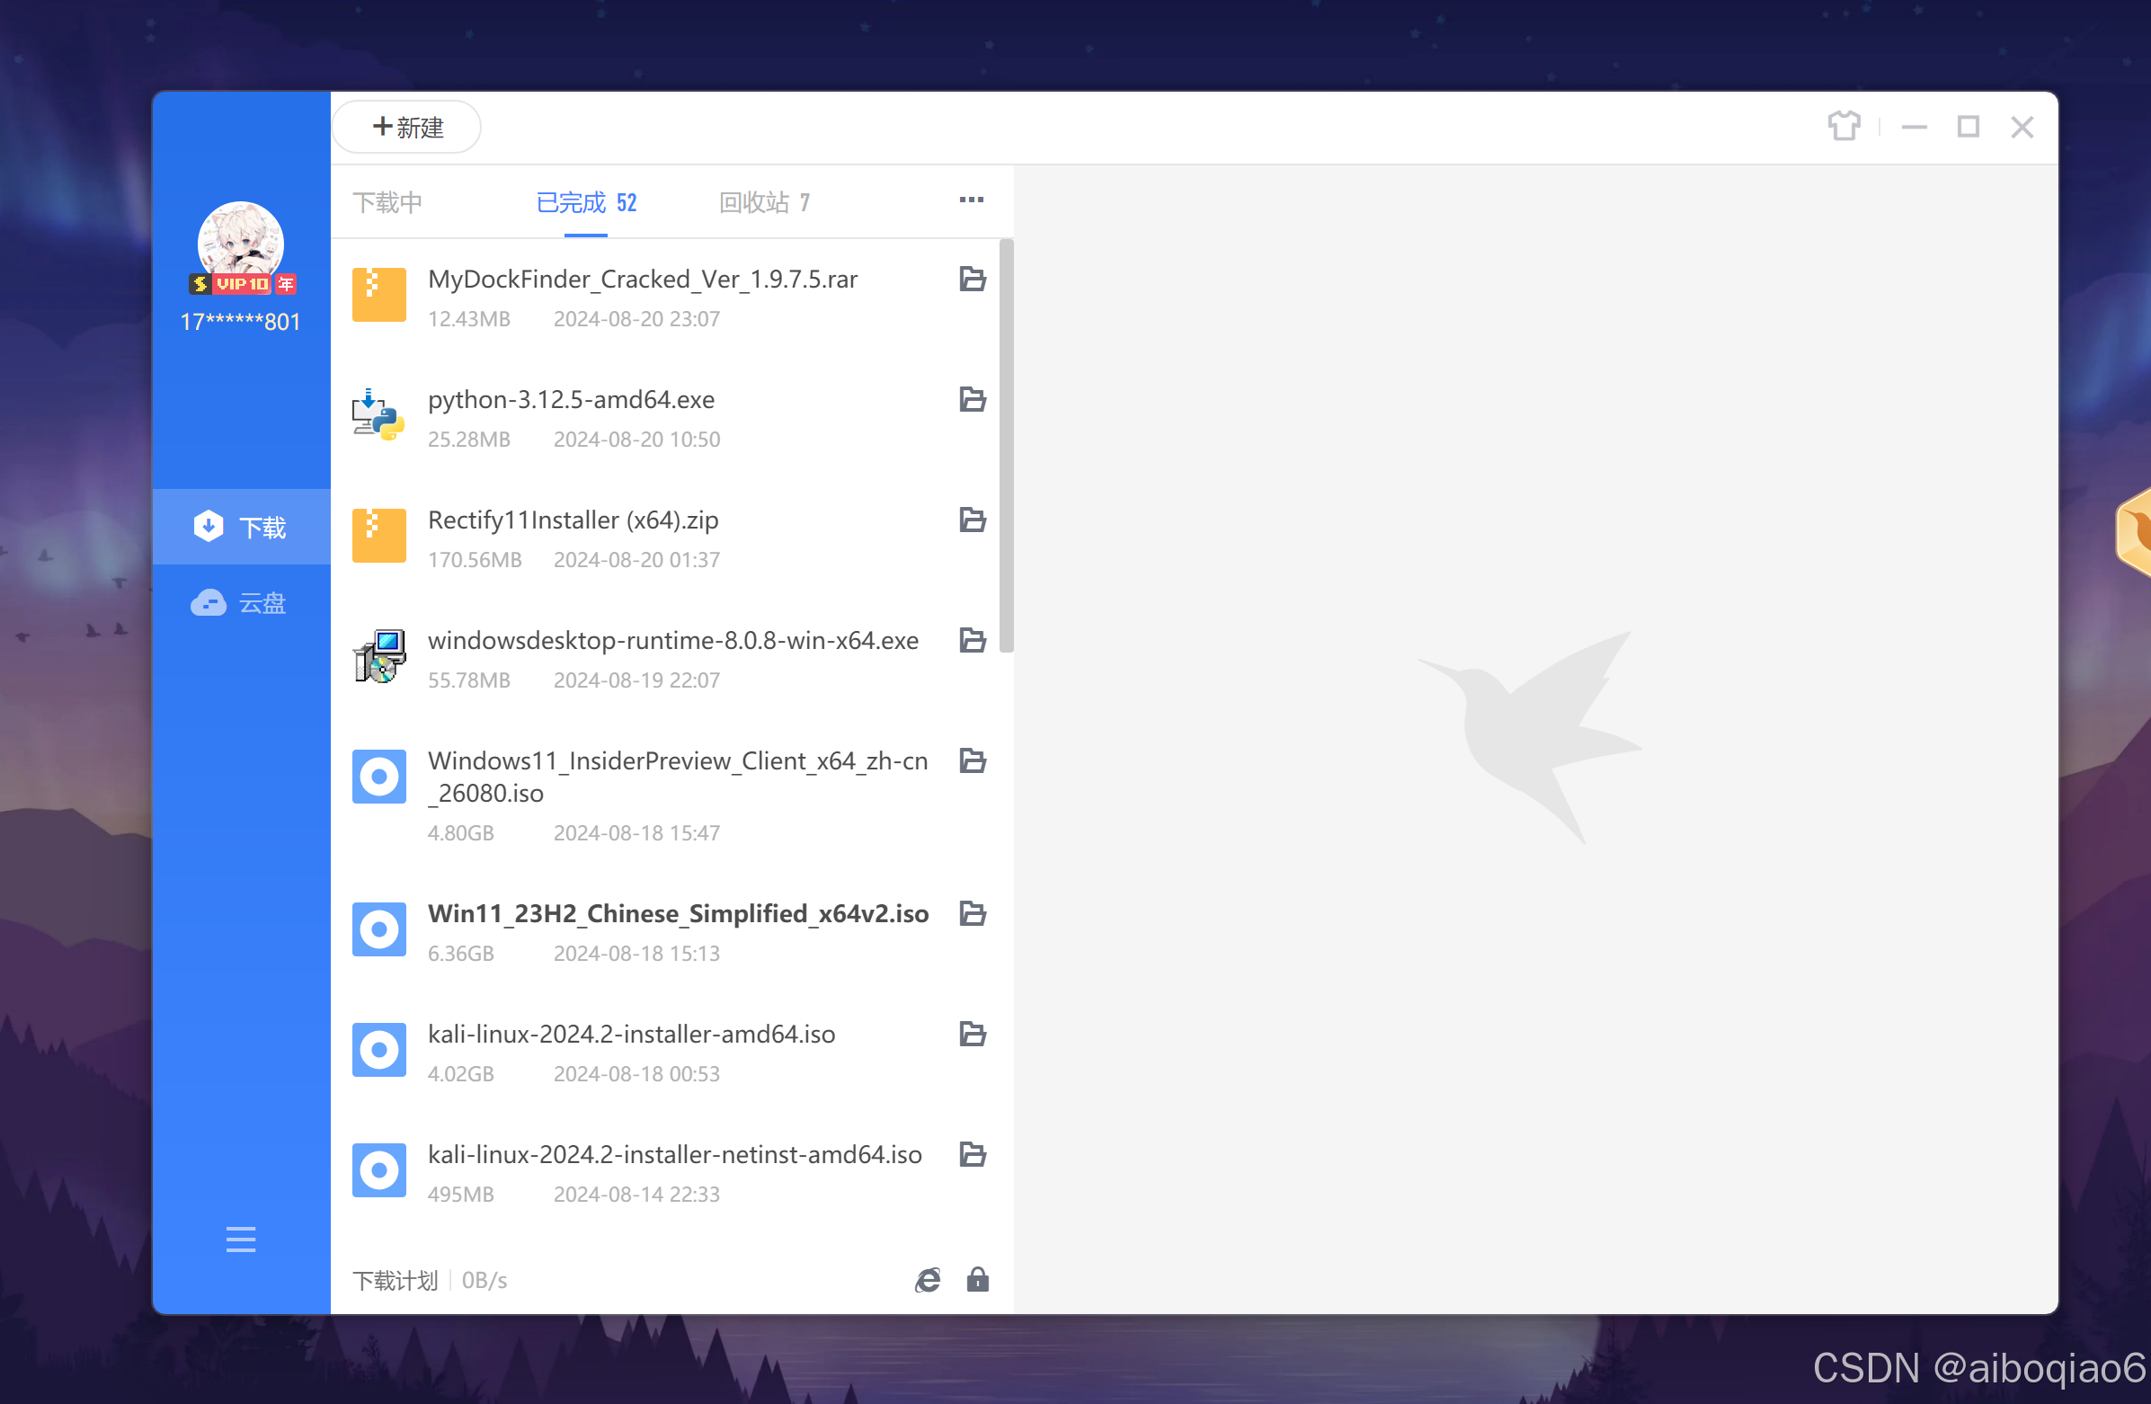Select file name kali-linux-2024.2-installer-netinst-amd64.iso
Viewport: 2151px width, 1404px height.
(674, 1154)
